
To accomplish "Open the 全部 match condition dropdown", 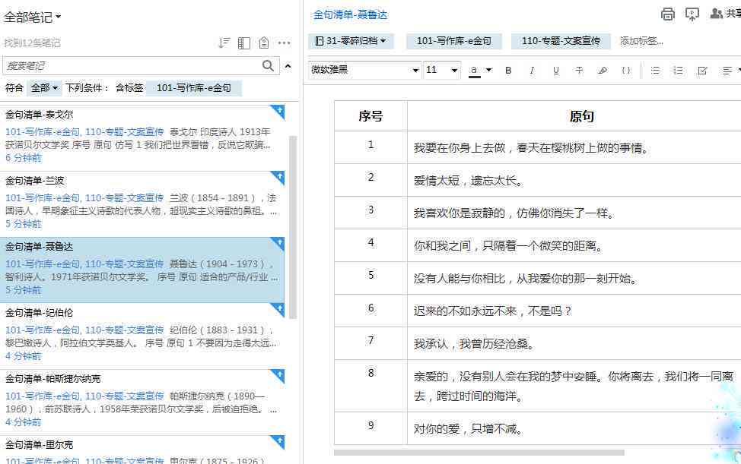I will tap(44, 87).
